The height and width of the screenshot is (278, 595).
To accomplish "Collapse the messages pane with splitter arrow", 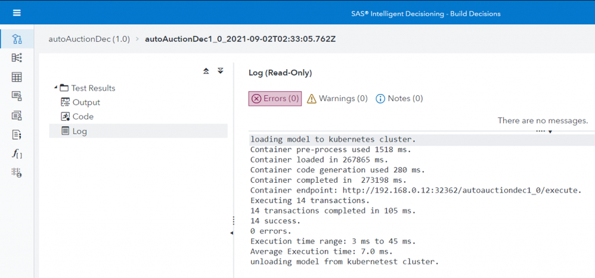I will tap(550, 132).
